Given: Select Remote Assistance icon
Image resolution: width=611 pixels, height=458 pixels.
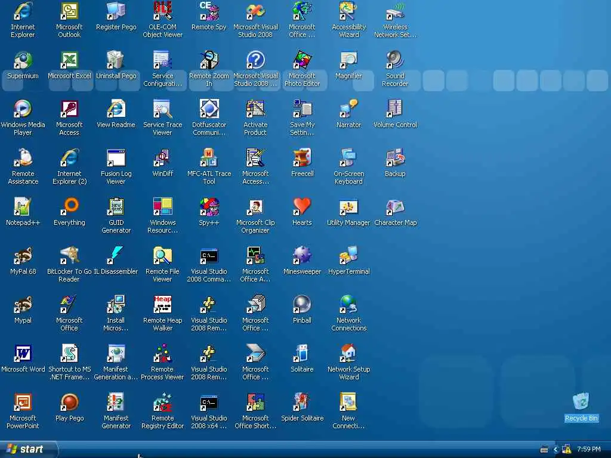Looking at the screenshot, I should 23,158.
